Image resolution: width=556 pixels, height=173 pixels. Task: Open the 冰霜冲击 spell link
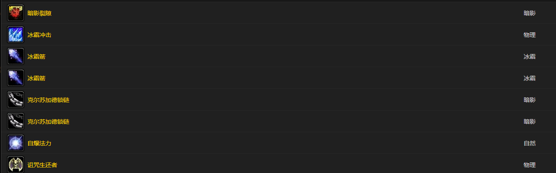[x=40, y=35]
